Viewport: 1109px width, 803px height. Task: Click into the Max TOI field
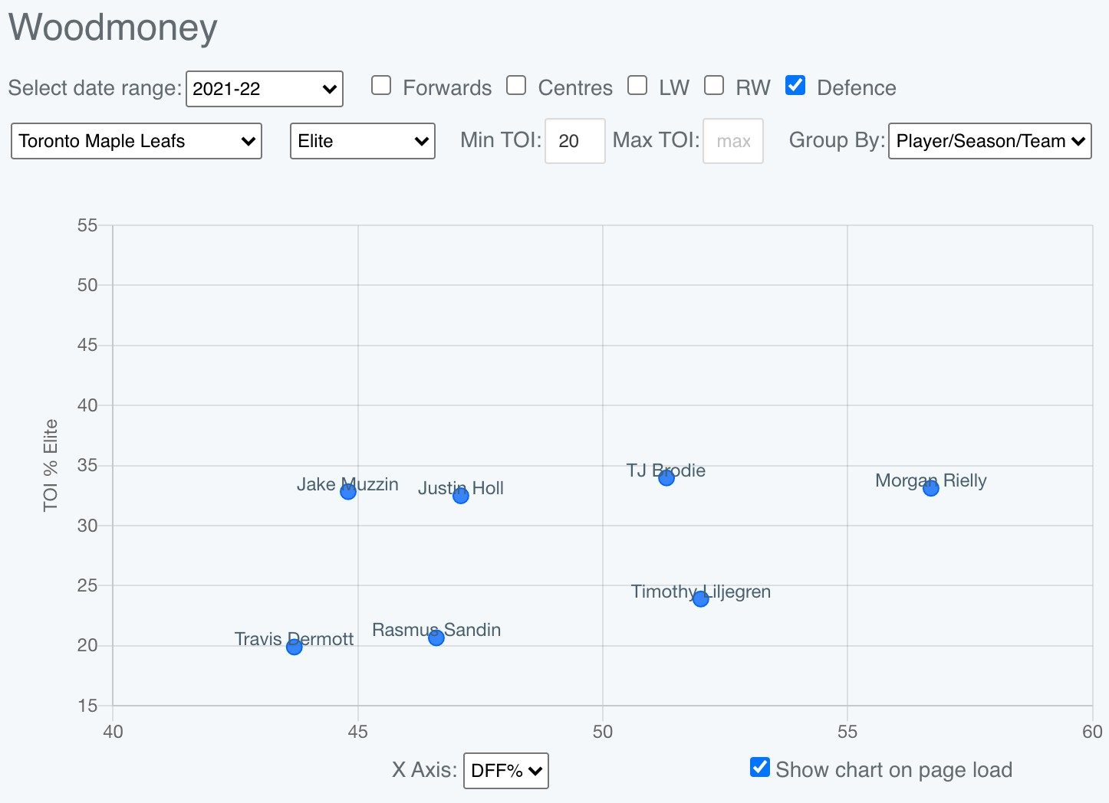click(733, 141)
